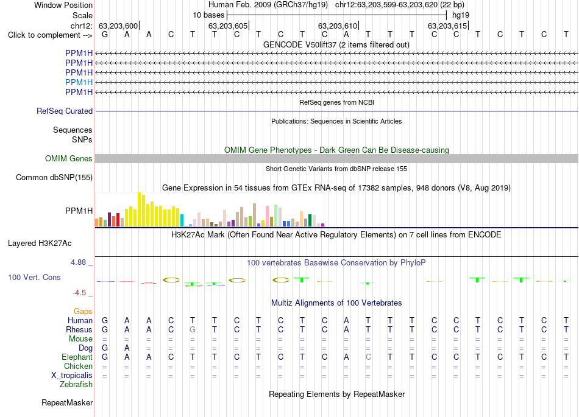Click the 63,203,600 position marker
579x417 pixels.
point(118,26)
